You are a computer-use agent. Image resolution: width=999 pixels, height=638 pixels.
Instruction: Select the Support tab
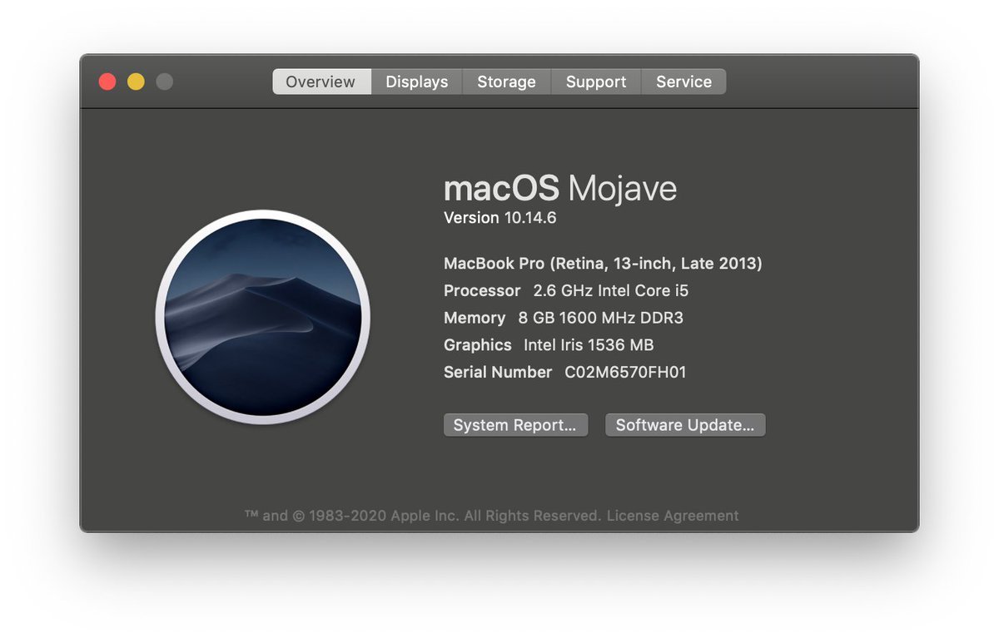click(x=596, y=82)
